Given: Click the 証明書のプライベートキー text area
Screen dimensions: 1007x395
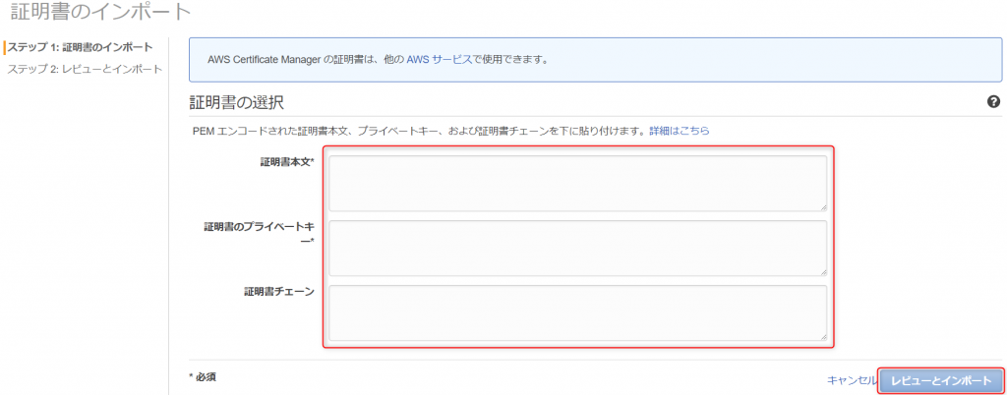Looking at the screenshot, I should [x=577, y=248].
